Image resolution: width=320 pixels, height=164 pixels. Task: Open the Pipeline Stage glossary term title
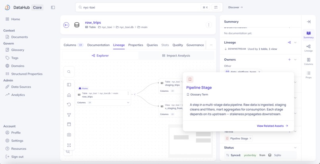point(199,87)
